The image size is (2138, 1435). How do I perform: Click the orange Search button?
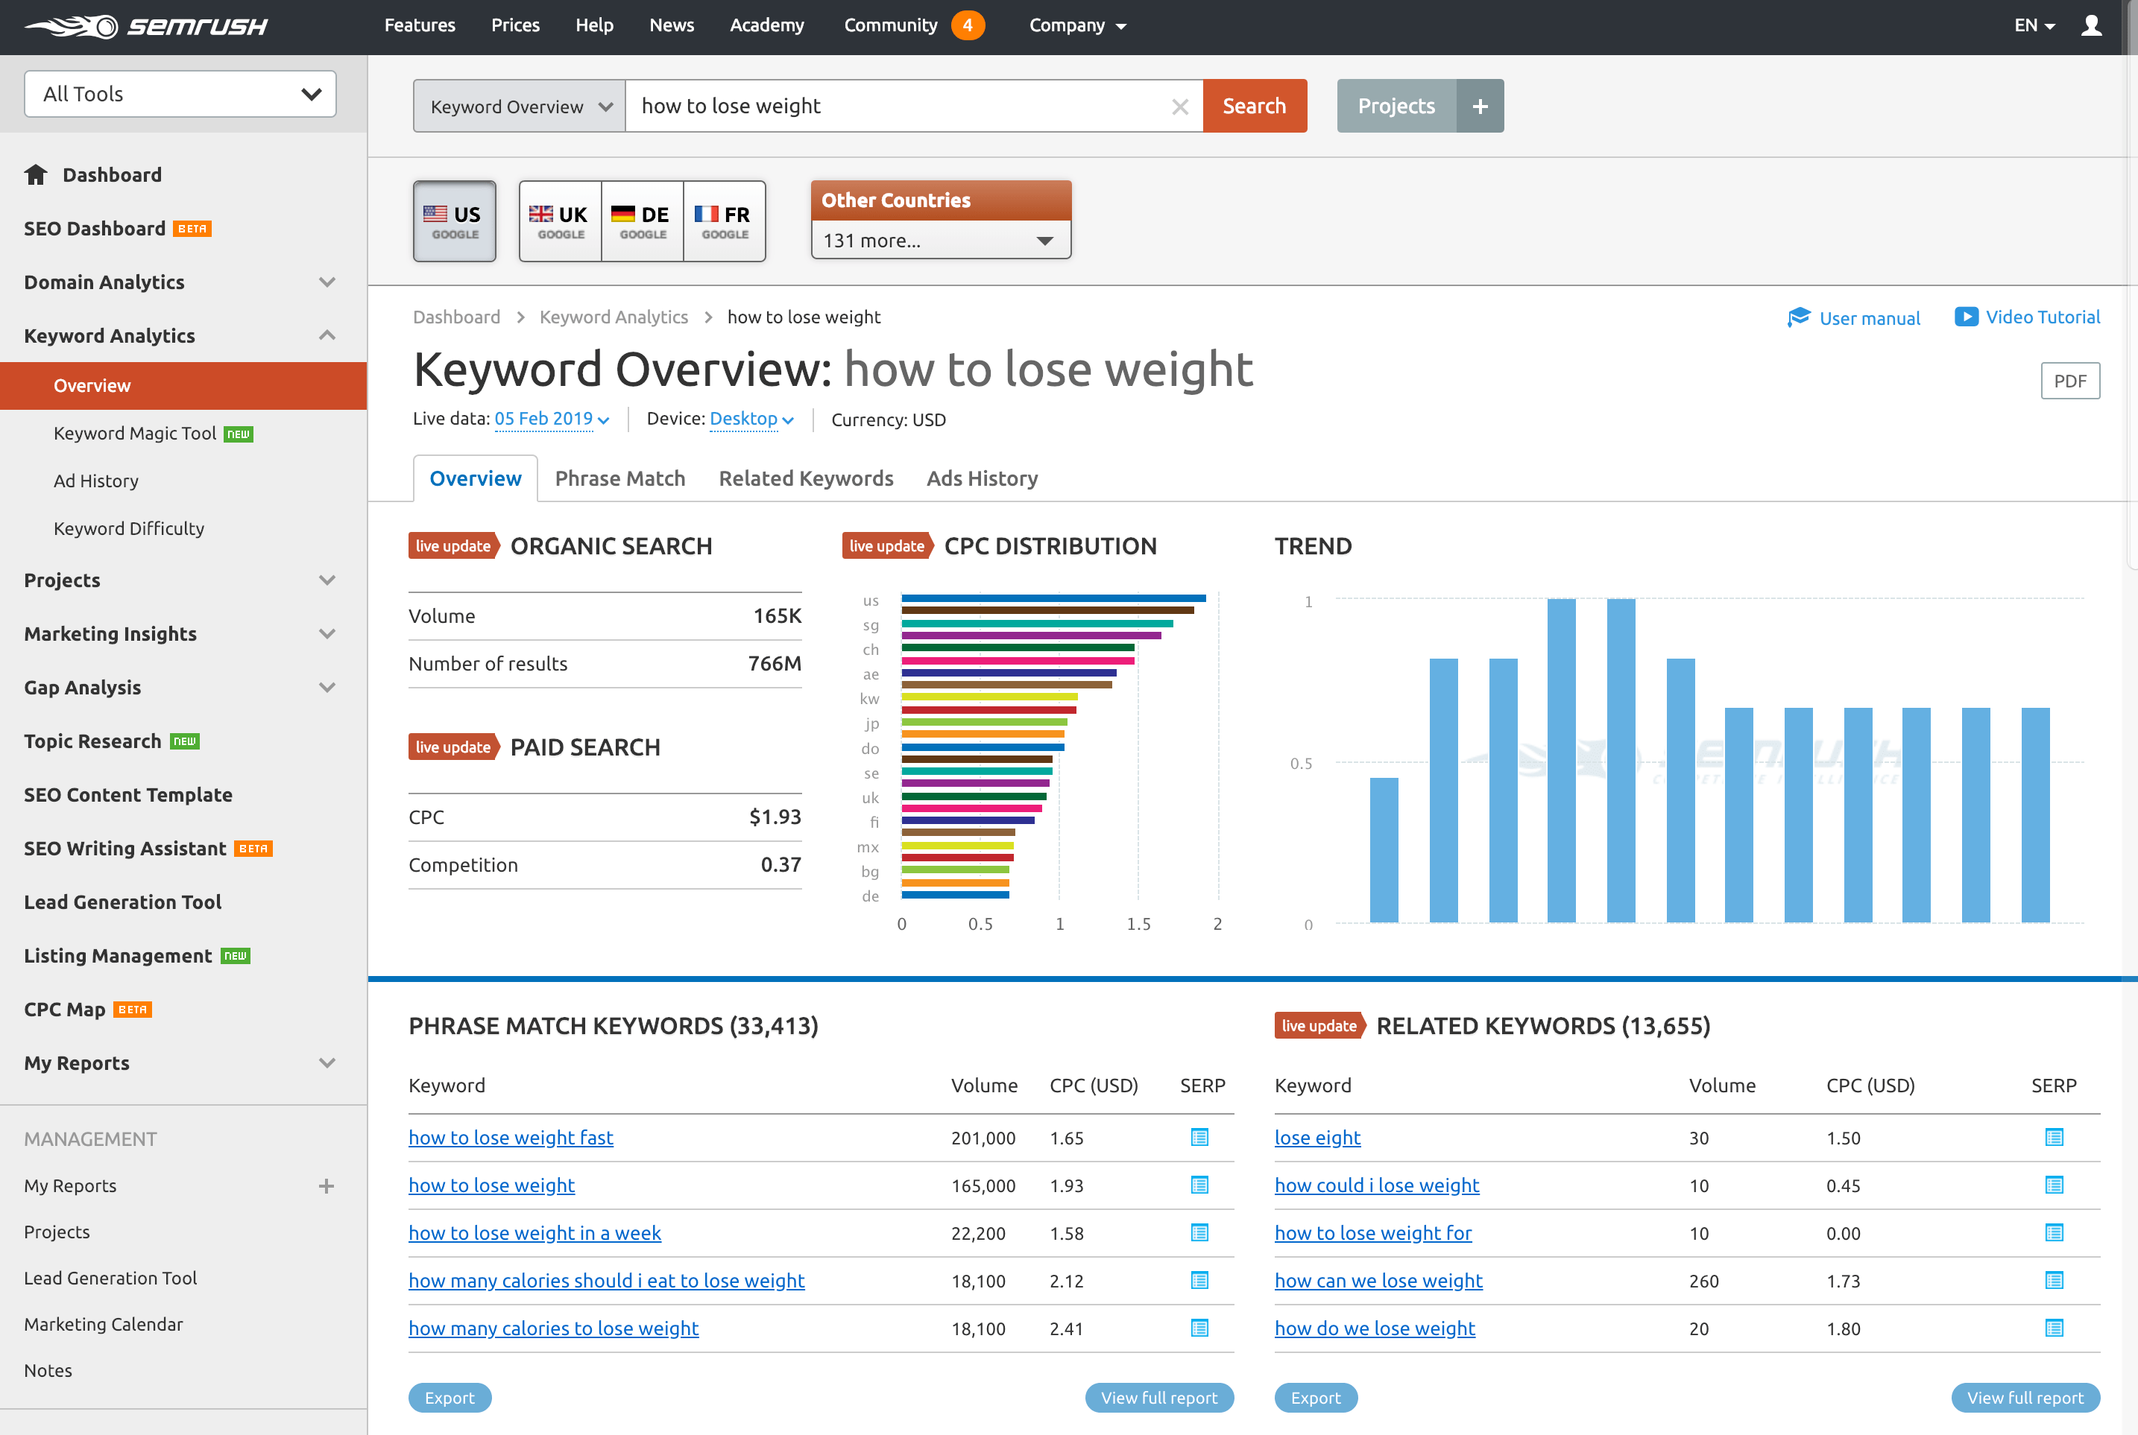(1253, 106)
